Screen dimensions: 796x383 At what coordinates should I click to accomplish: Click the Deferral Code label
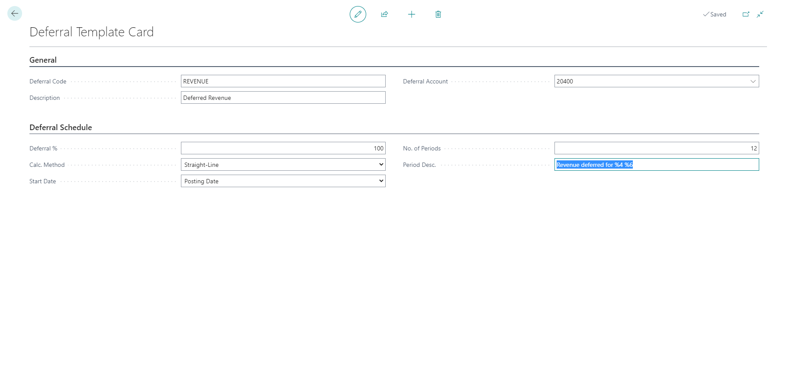[x=48, y=81]
